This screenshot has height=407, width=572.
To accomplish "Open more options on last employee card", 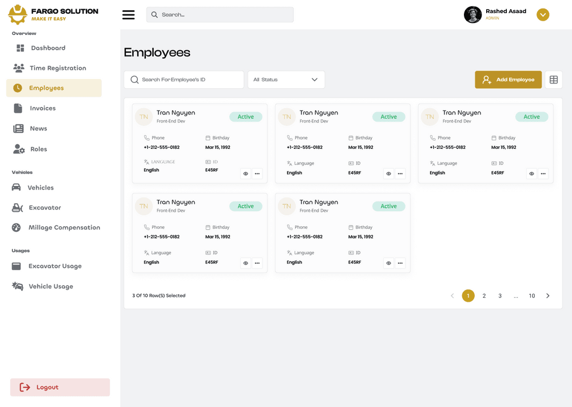I will 400,263.
